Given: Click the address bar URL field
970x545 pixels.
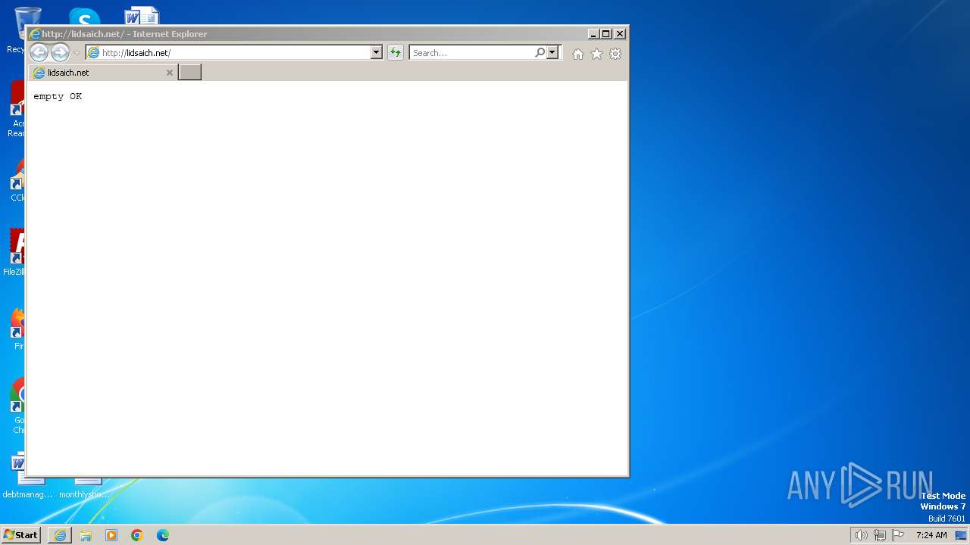Looking at the screenshot, I should pos(227,52).
